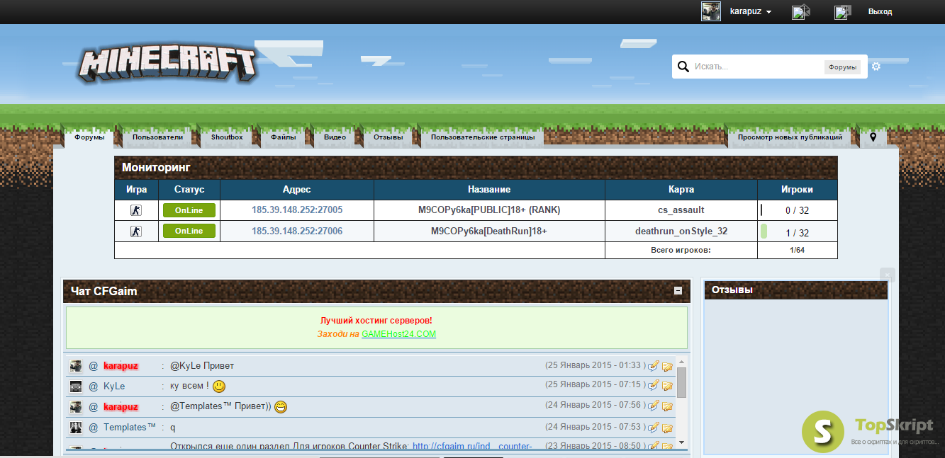Click the Minecraft logo

click(x=167, y=64)
